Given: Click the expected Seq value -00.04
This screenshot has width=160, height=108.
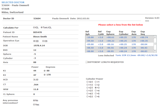Looking at the screenshot, I should (x=144, y=44).
